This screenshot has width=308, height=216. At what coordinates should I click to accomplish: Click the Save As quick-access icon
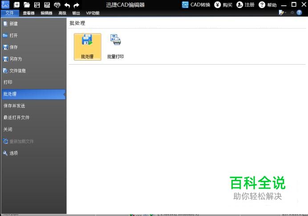[47, 5]
